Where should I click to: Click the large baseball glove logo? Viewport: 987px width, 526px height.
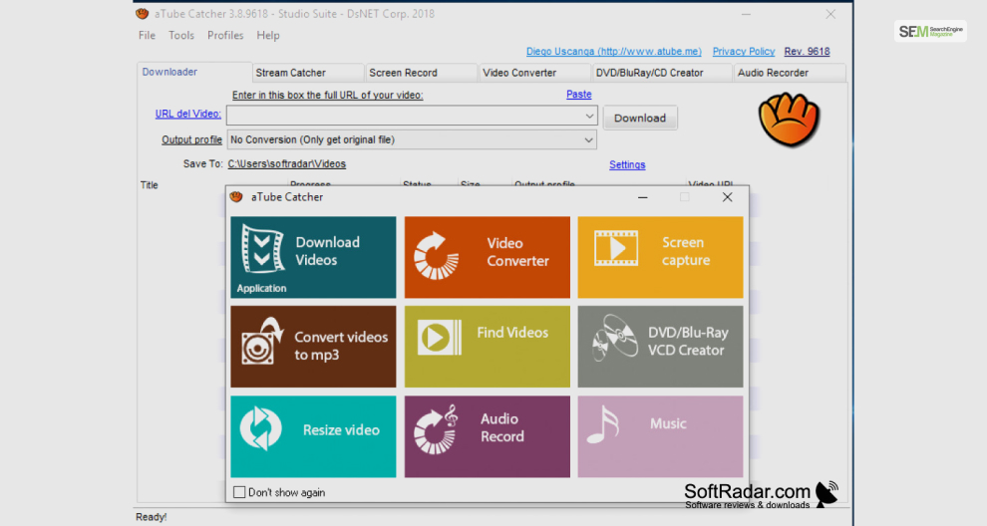tap(789, 120)
